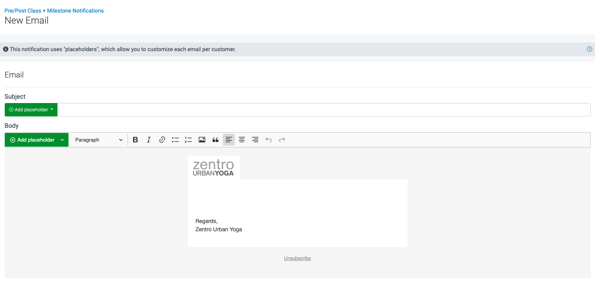Viewport: 595px width, 282px height.
Task: Insert a hyperlink using the link icon
Action: [162, 140]
